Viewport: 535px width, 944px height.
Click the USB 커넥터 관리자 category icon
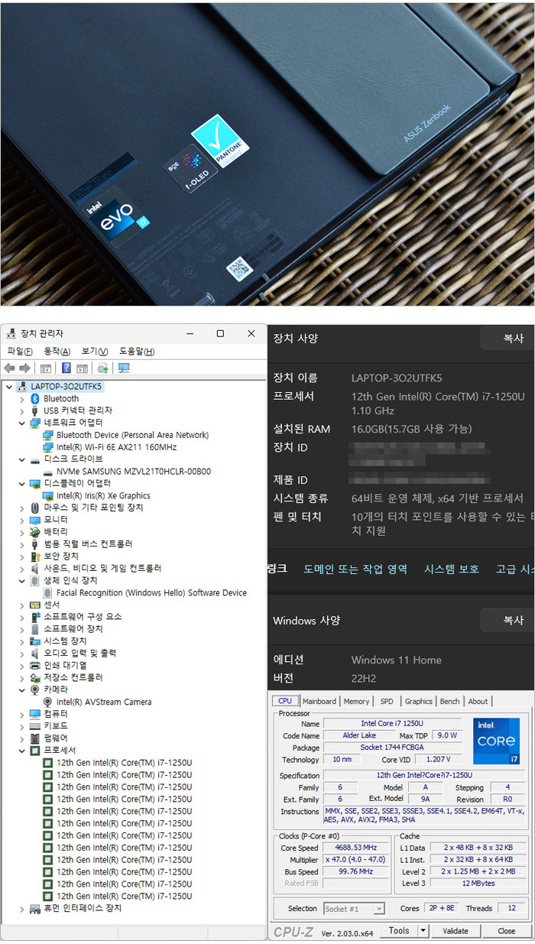34,411
